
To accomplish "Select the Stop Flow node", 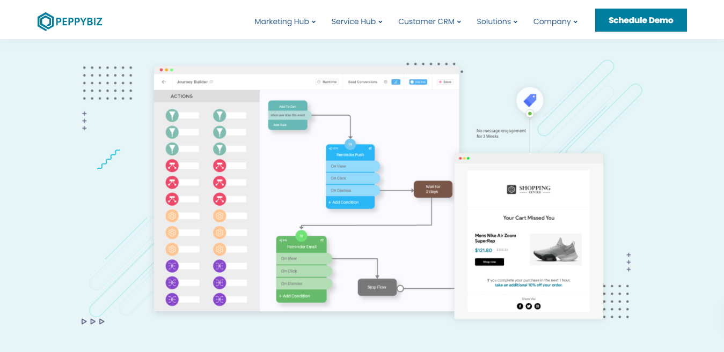I will tap(377, 287).
